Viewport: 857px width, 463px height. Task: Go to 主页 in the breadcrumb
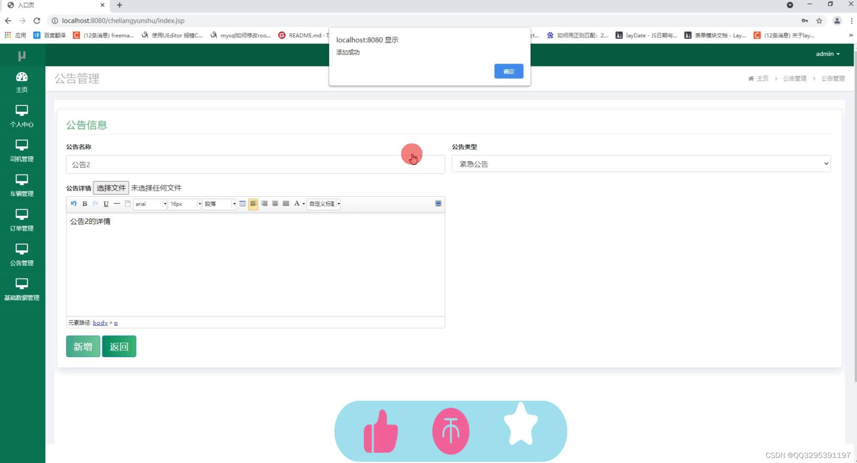tap(758, 78)
